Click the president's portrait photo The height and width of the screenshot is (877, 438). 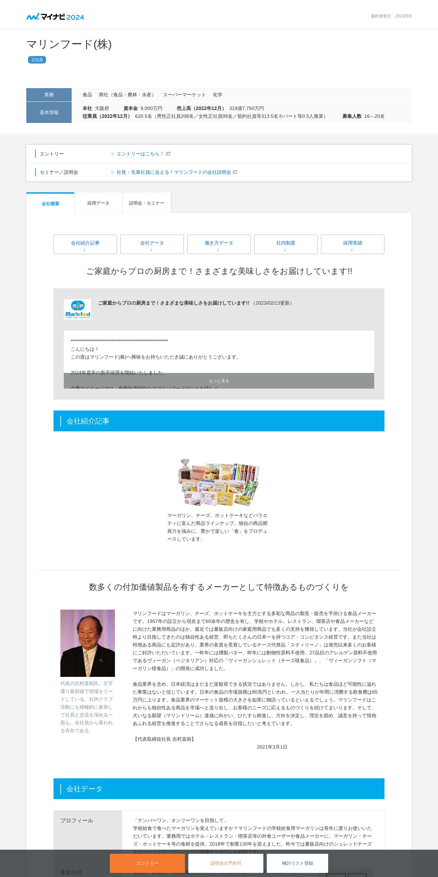pyautogui.click(x=88, y=643)
